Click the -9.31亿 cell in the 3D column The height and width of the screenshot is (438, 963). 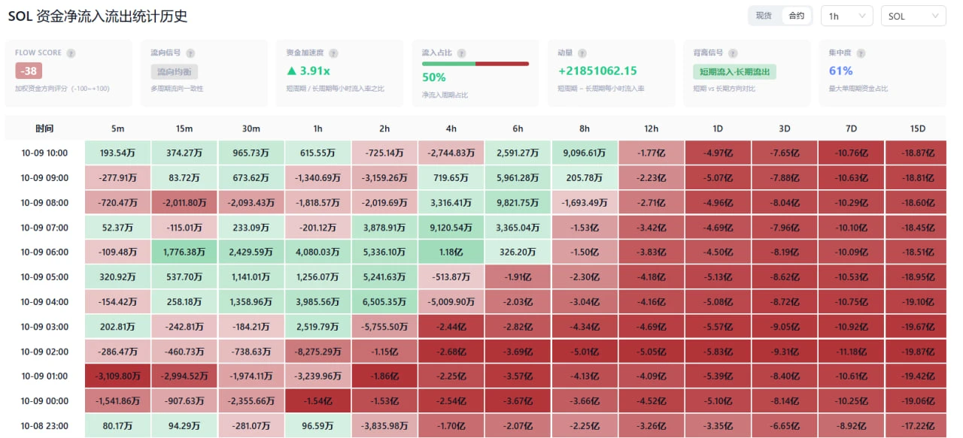tap(785, 352)
